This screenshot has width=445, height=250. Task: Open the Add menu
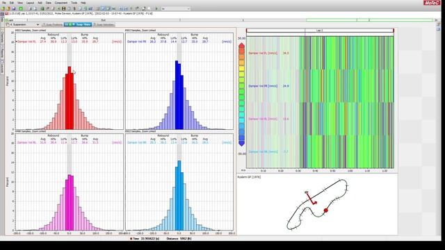(x=40, y=3)
